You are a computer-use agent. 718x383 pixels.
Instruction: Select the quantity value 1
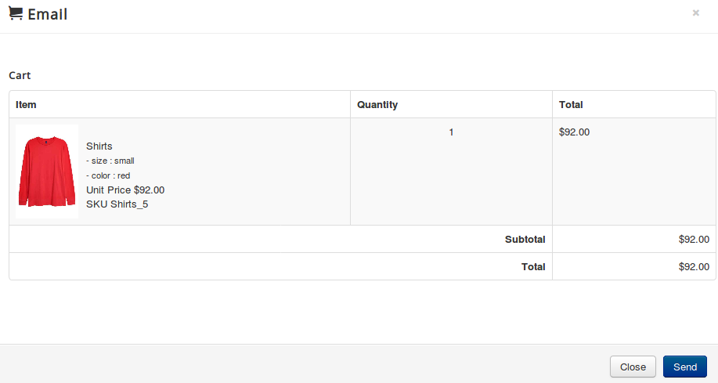(451, 132)
